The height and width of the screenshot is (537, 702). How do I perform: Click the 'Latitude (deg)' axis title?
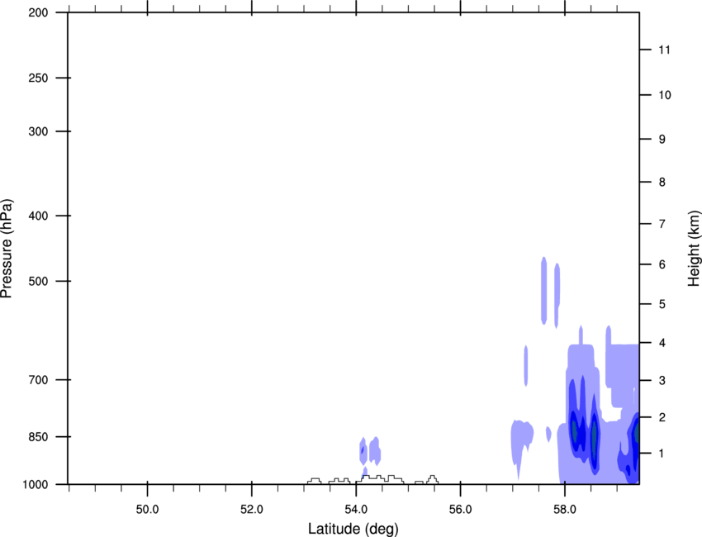353,529
